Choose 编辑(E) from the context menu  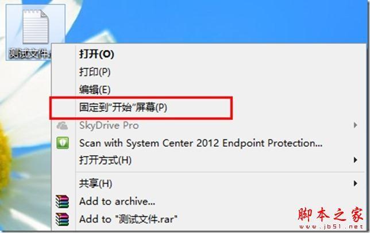point(95,90)
